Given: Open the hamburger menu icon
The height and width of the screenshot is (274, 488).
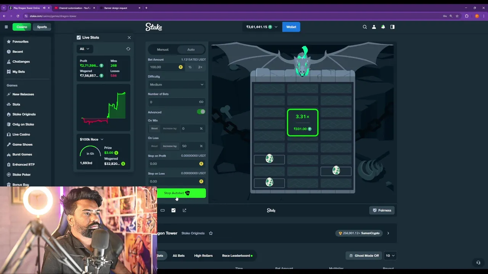Looking at the screenshot, I should coord(6,27).
